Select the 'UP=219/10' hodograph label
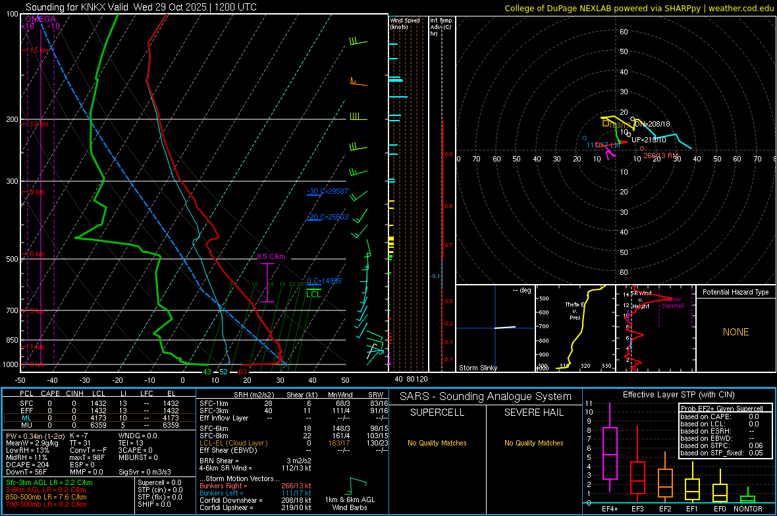The width and height of the screenshot is (777, 516). (x=649, y=140)
